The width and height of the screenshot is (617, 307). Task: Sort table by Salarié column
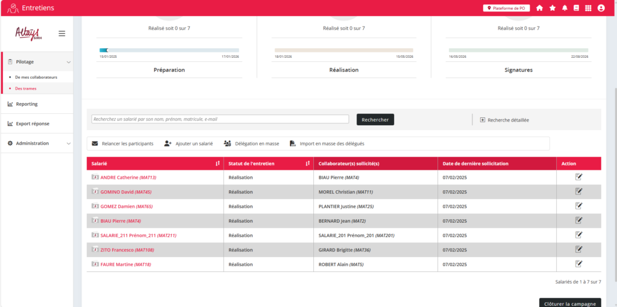point(218,164)
